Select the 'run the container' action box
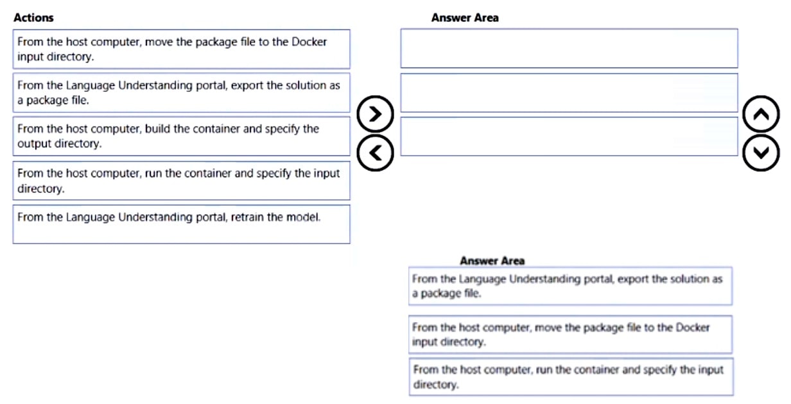This screenshot has height=404, width=791. (181, 180)
